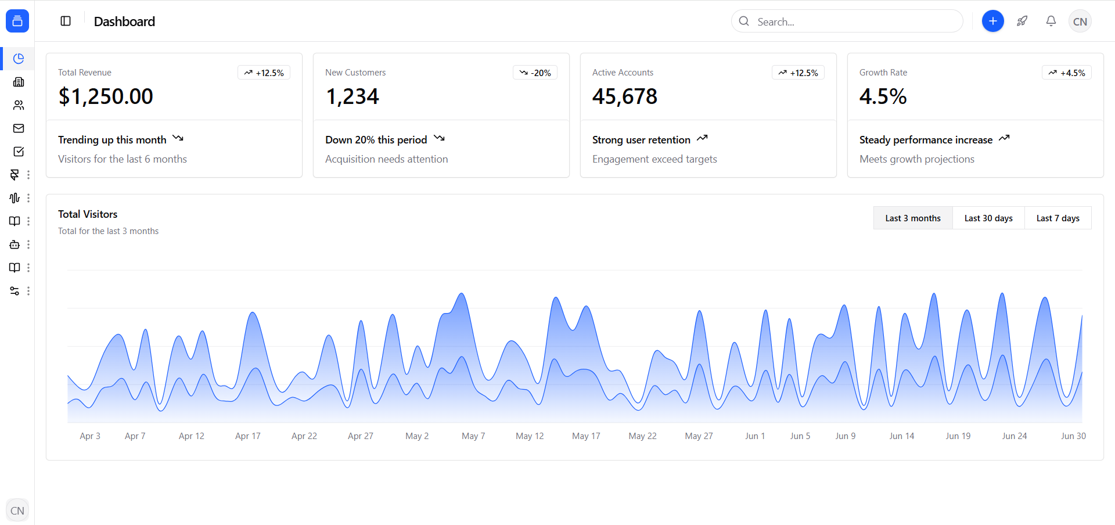Click the building icon in the sidebar
The height and width of the screenshot is (525, 1115).
[19, 82]
